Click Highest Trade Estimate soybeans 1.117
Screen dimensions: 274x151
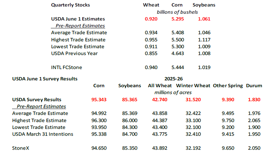pos(204,40)
